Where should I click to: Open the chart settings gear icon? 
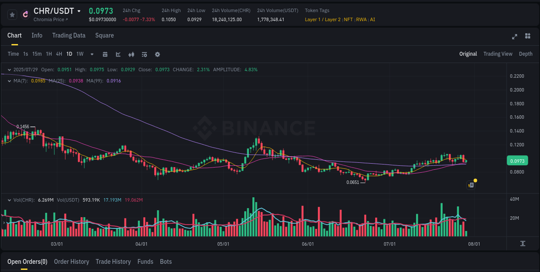coord(157,54)
